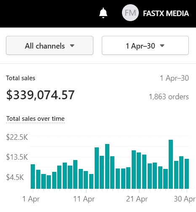Click the first bar for 1 Apr
This screenshot has width=196, height=212.
(x=33, y=177)
